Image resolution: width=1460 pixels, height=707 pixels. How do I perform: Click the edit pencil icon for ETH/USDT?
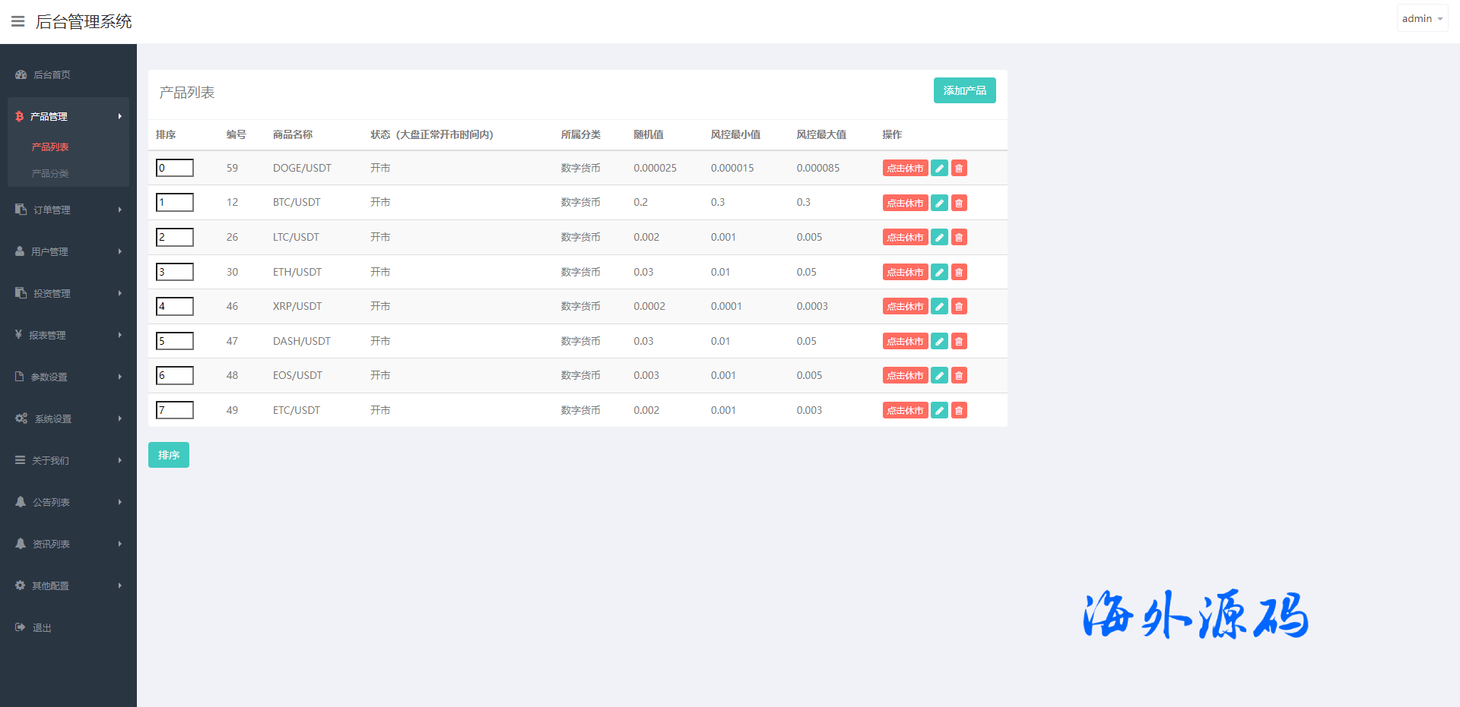click(939, 272)
